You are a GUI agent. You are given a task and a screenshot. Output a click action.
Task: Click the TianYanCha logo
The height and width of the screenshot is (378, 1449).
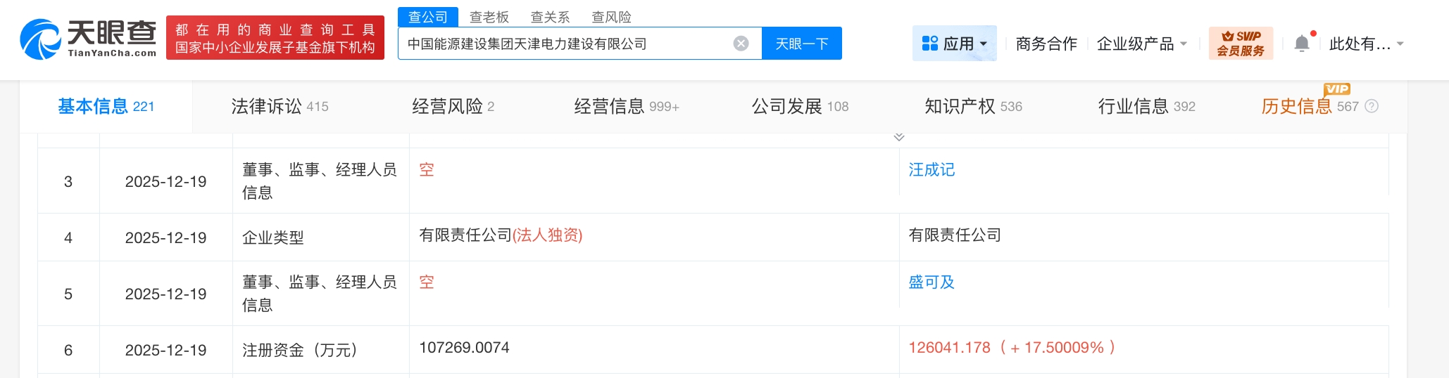(x=89, y=39)
